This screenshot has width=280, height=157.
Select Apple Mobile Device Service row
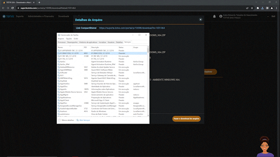click(102, 92)
